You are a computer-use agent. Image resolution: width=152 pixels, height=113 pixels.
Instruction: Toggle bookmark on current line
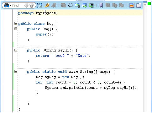point(101,5)
